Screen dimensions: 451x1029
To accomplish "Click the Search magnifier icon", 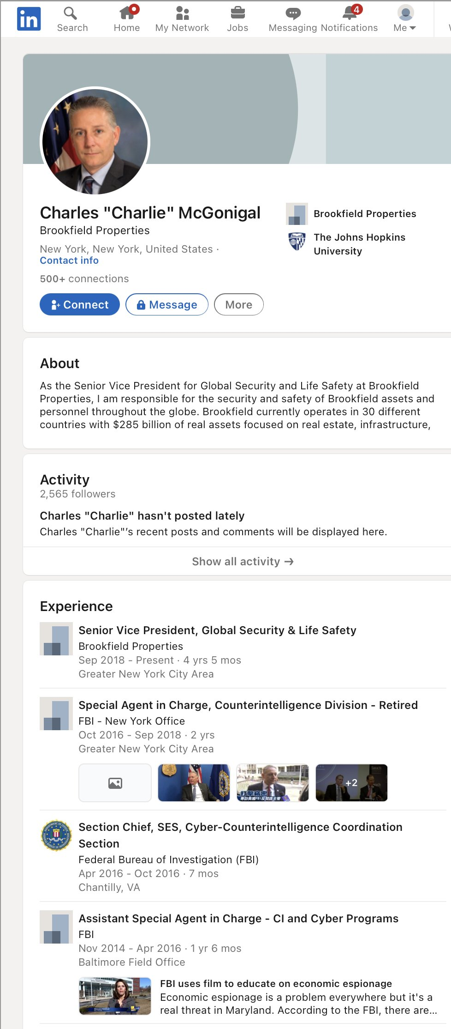I will (x=70, y=13).
